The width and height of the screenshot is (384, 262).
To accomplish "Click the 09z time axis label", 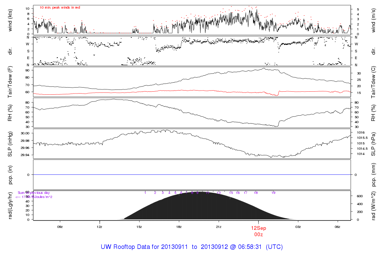I will (60, 227).
